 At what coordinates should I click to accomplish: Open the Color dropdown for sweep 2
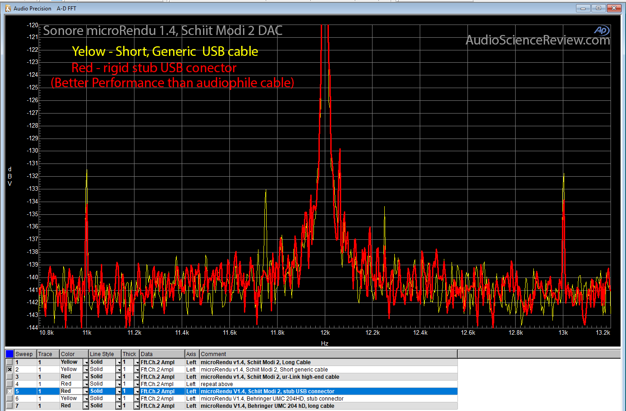(86, 370)
